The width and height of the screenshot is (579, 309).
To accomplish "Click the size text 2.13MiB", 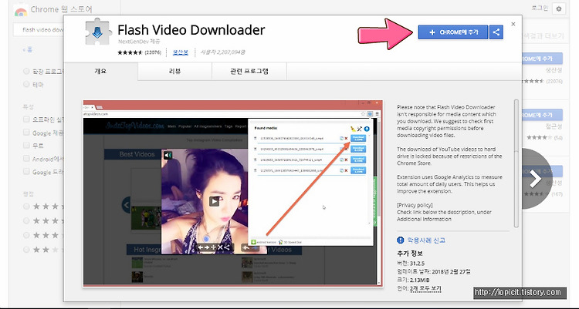I will point(419,280).
